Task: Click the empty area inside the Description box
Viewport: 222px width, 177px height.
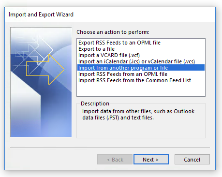Action: 141,129
